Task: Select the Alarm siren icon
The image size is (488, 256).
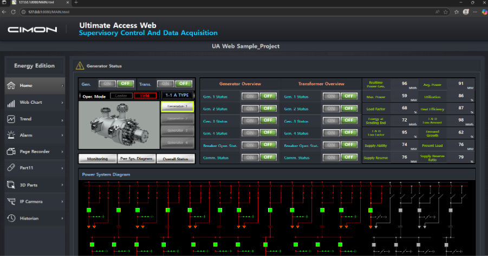Action: 11,135
